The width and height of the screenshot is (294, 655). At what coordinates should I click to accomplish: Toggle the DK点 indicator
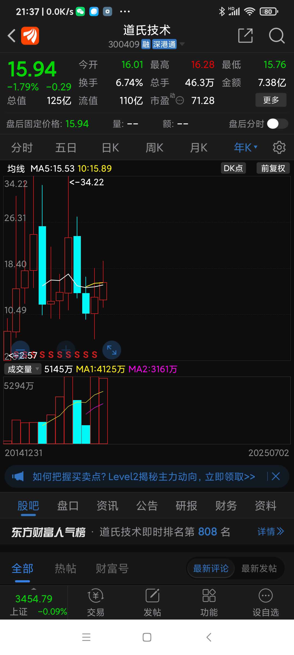tap(233, 168)
